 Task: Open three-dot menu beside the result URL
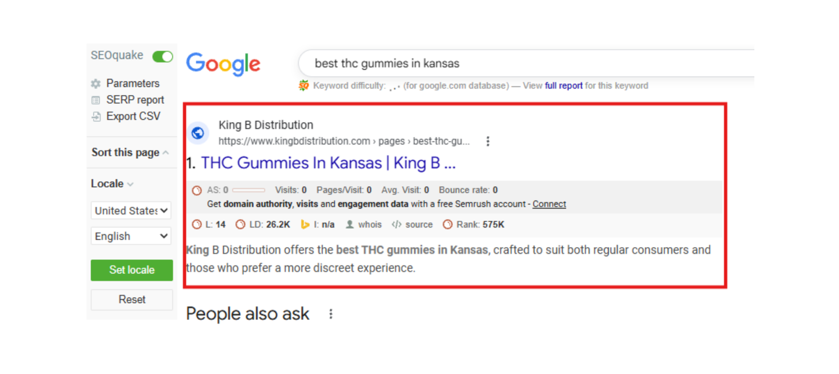(488, 141)
